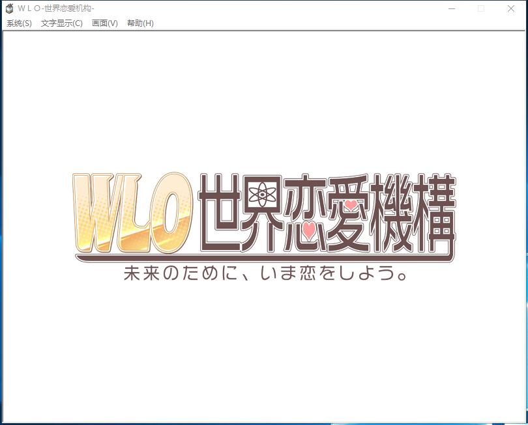Open the 文字显示(C) menu

[61, 23]
